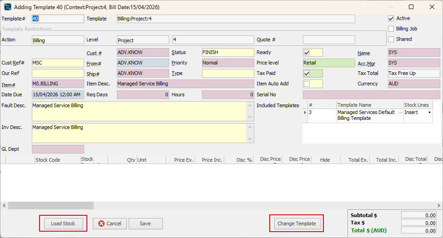This screenshot has width=443, height=238.
Task: Click the Save button
Action: click(x=146, y=223)
